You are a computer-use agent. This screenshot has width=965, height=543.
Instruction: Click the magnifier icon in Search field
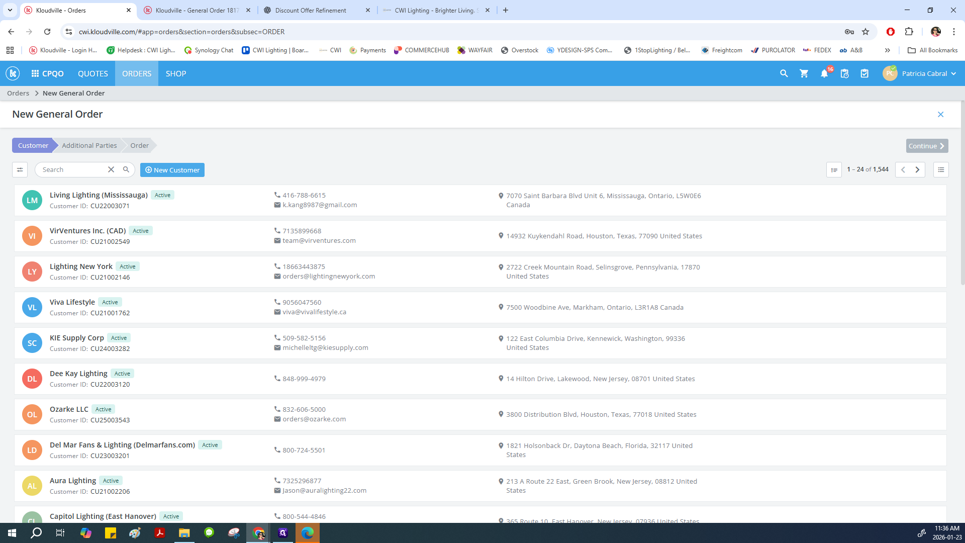tap(126, 170)
